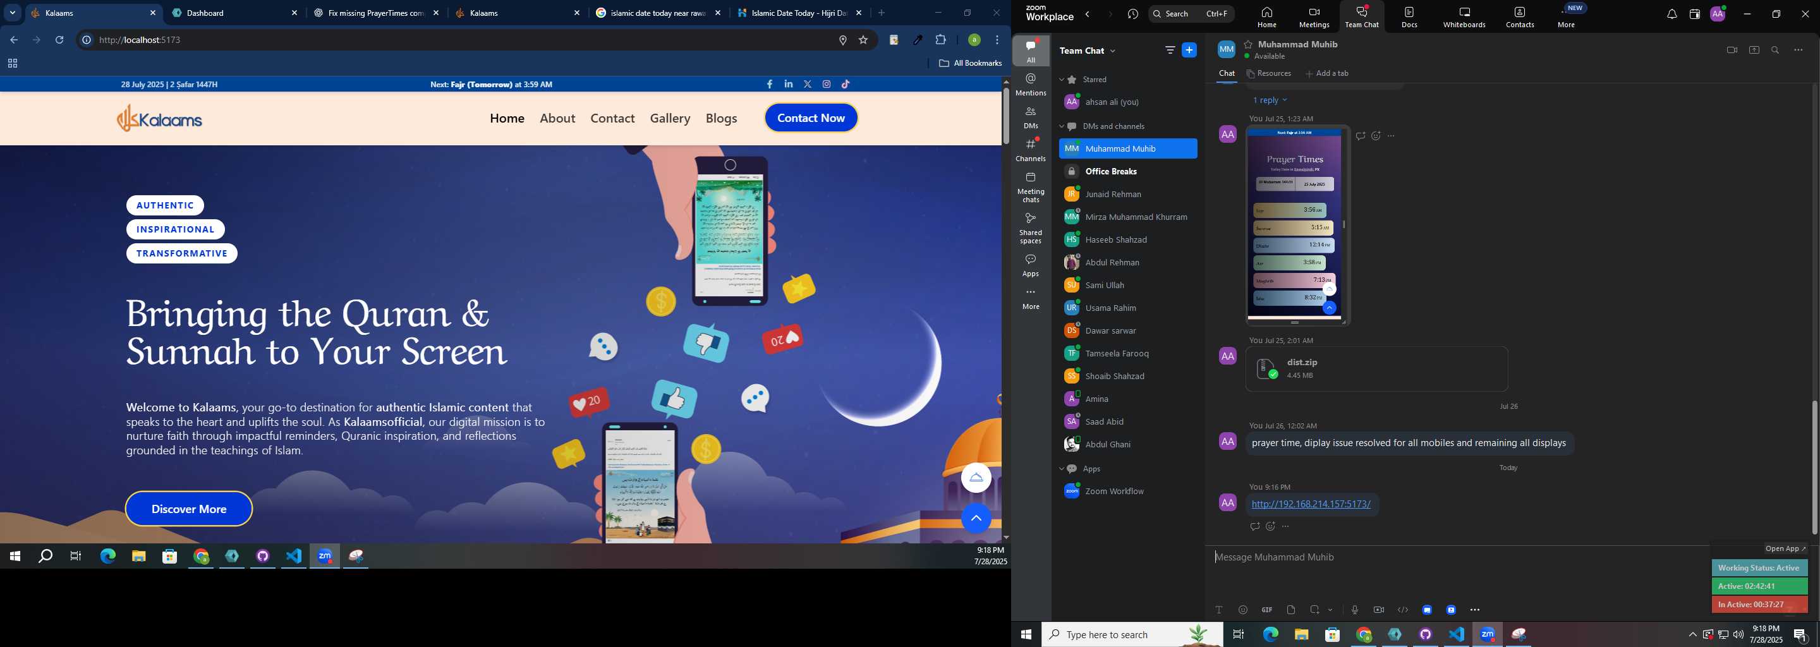Open the TikTok icon on Kalaams site
This screenshot has height=647, width=1820.
tap(846, 84)
